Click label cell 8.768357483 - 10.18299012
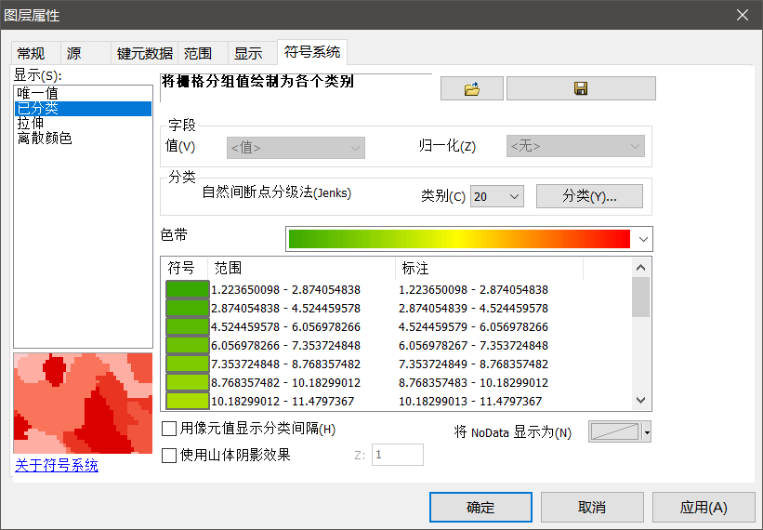The height and width of the screenshot is (530, 763). 473,382
